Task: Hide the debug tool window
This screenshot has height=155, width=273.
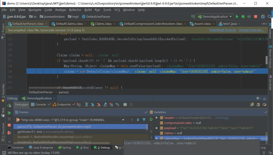Action: pyautogui.click(x=264, y=98)
